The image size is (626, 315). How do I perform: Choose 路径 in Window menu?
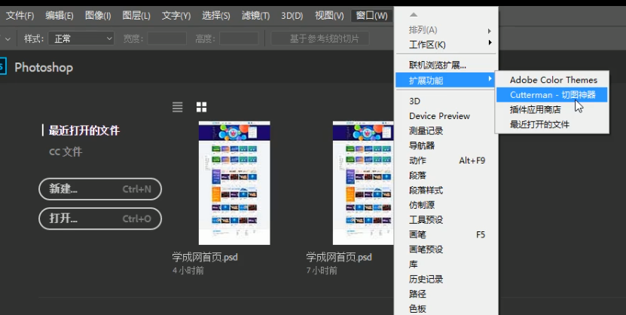(447, 294)
